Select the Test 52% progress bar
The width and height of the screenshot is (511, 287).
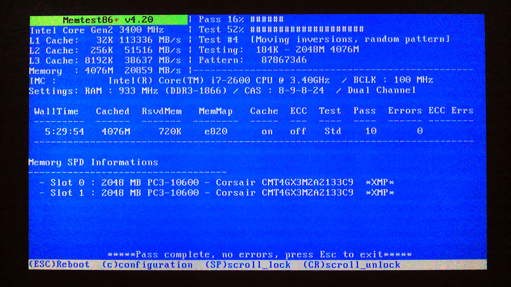pos(281,30)
